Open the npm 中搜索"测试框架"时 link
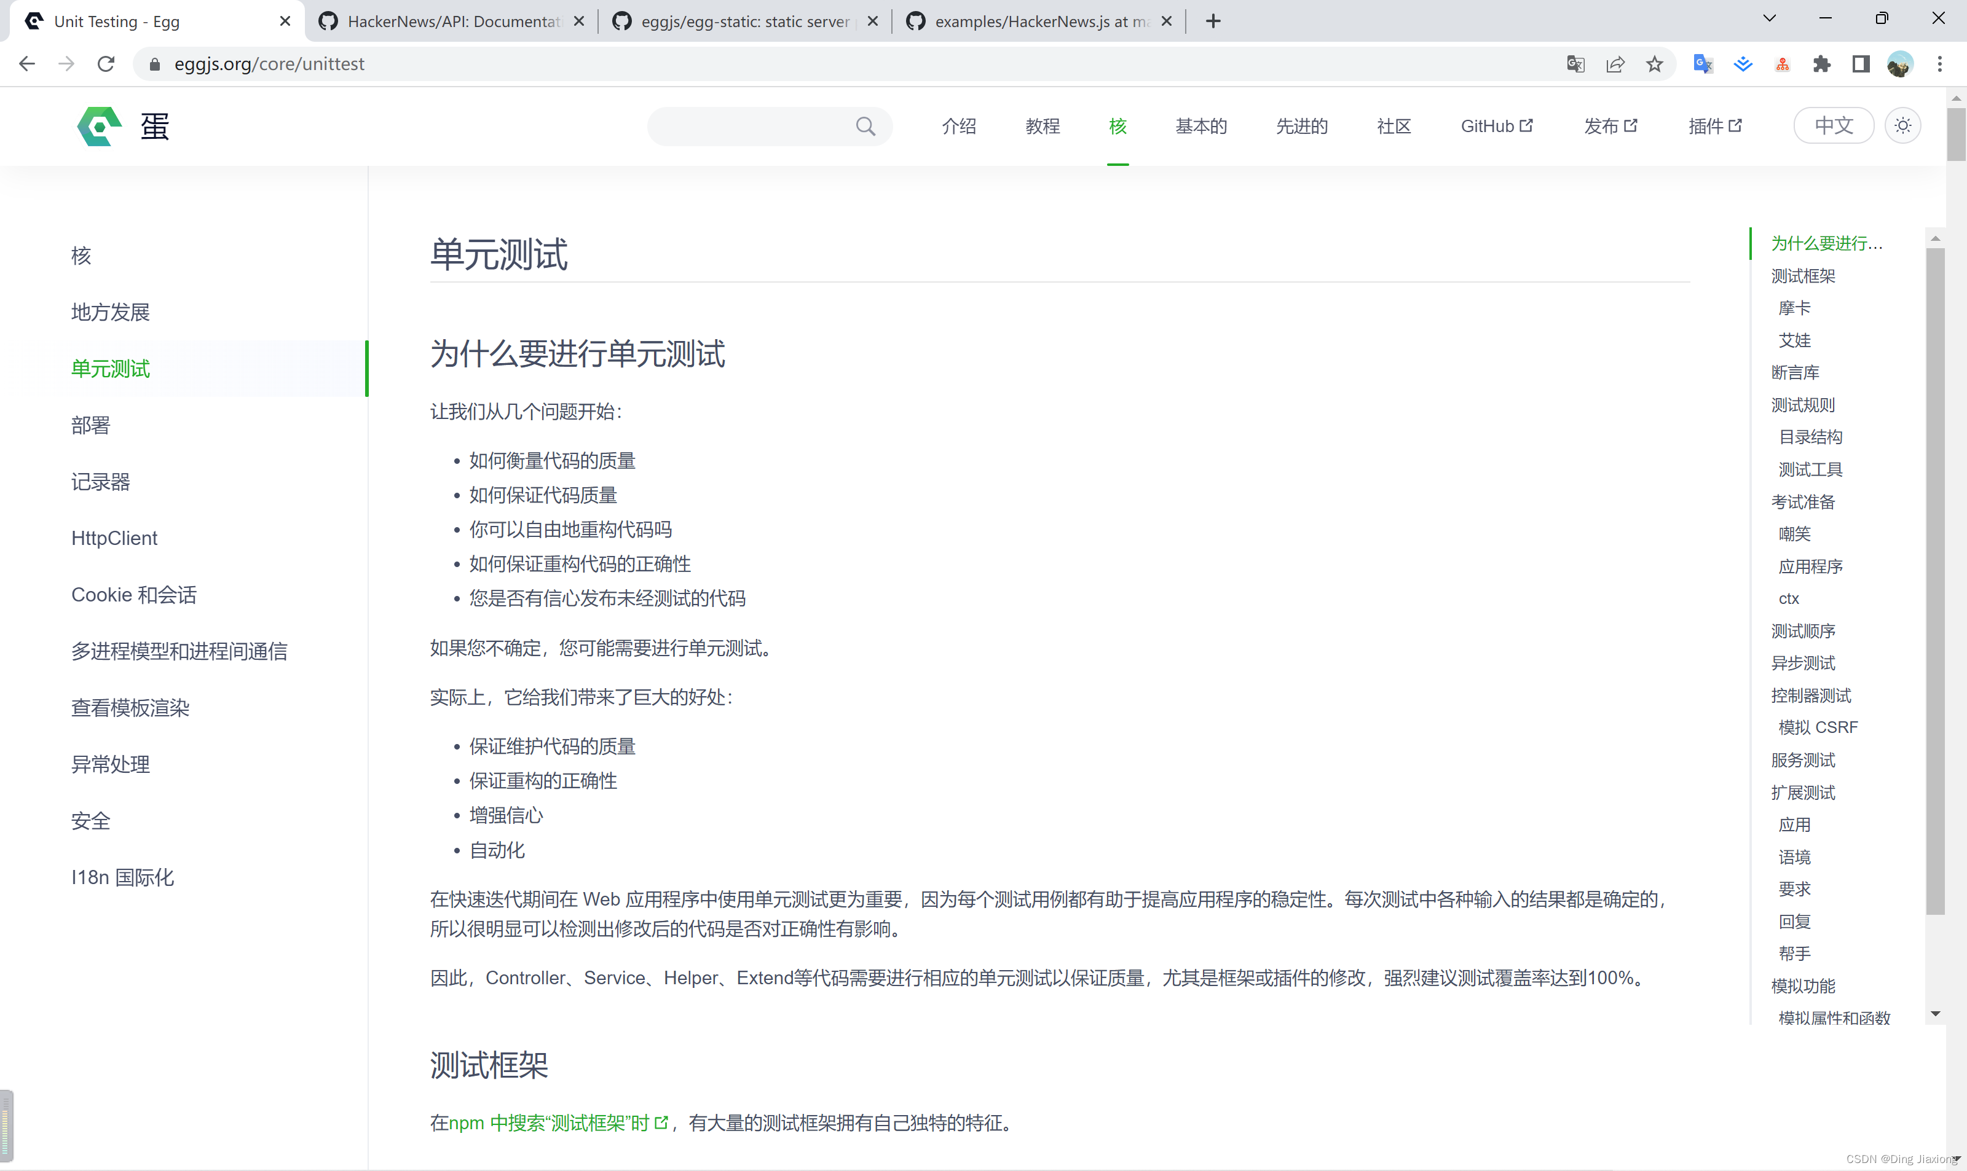This screenshot has height=1171, width=1967. click(x=558, y=1123)
